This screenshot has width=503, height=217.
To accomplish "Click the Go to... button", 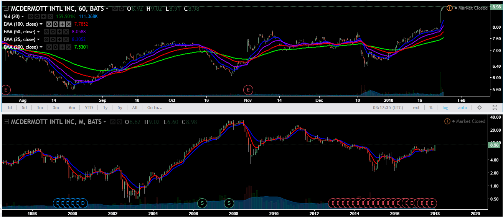I will tap(155, 108).
